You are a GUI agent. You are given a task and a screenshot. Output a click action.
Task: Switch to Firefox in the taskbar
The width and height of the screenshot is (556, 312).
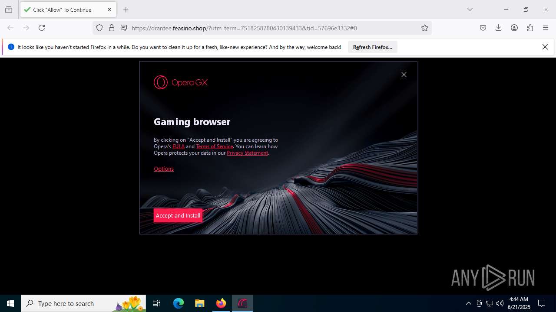pyautogui.click(x=221, y=303)
